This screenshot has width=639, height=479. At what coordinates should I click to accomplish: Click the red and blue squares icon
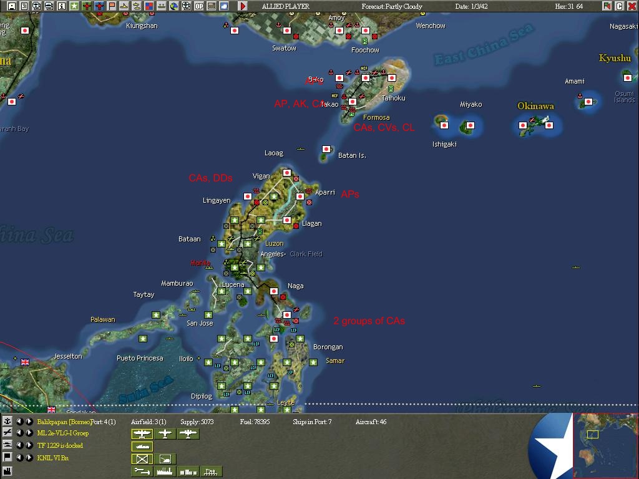point(149,6)
